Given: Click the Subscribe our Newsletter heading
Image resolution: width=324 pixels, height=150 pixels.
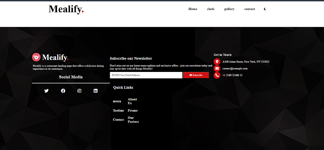Looking at the screenshot, I should click(x=131, y=58).
